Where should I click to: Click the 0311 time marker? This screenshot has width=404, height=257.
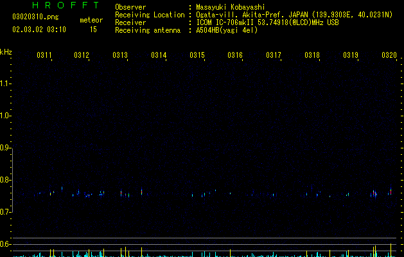pyautogui.click(x=44, y=55)
